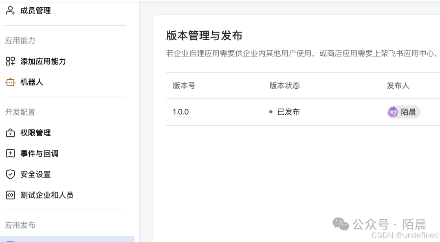The width and height of the screenshot is (440, 242).
Task: Click the 版本号 table header
Action: [x=184, y=86]
